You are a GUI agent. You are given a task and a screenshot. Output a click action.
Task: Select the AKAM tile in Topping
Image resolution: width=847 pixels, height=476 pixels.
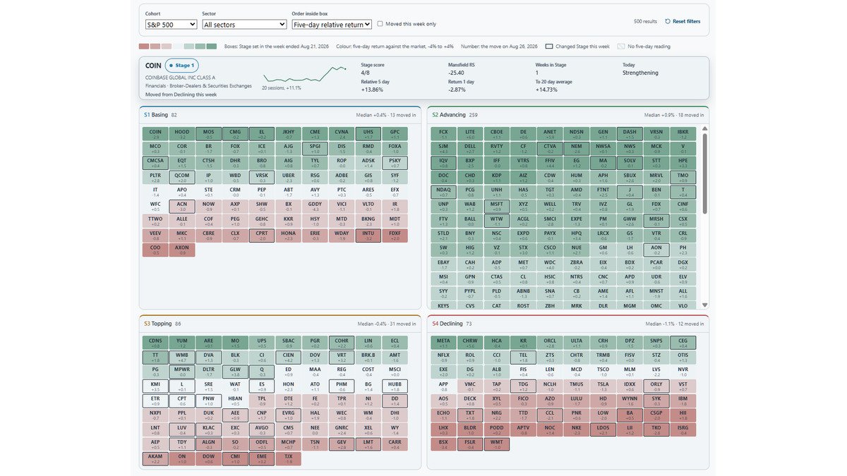coord(155,459)
